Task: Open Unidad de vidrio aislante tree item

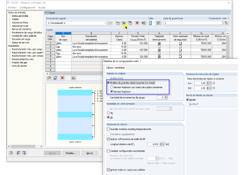Action: (24, 36)
